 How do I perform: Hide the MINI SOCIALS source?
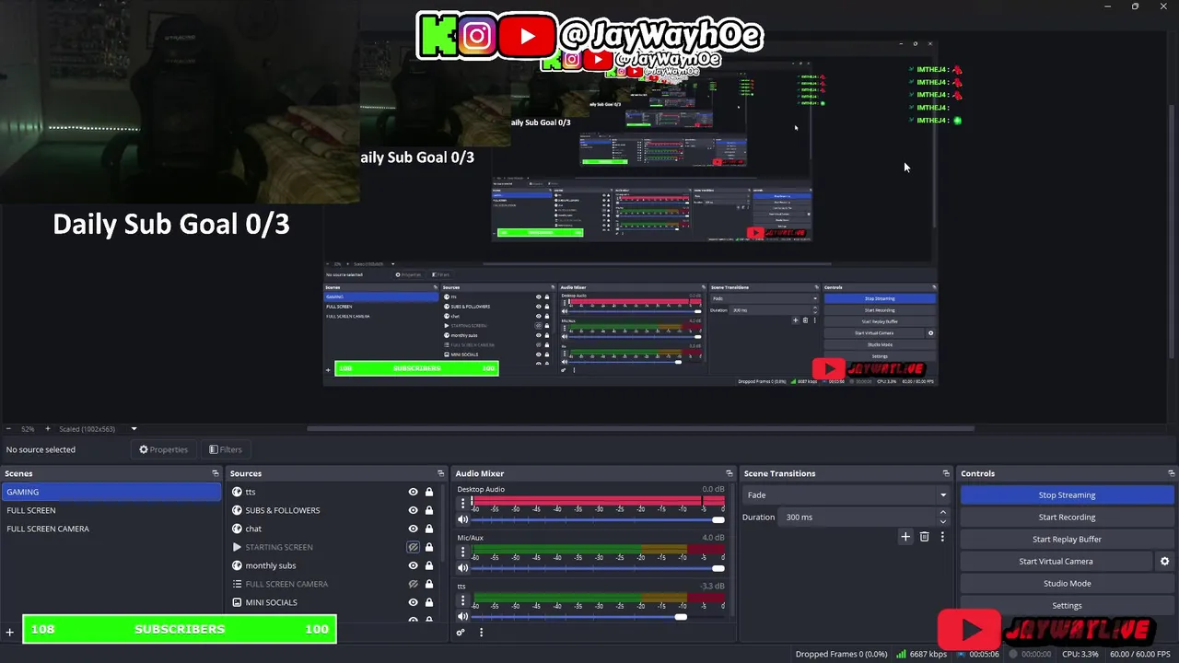[x=413, y=602]
